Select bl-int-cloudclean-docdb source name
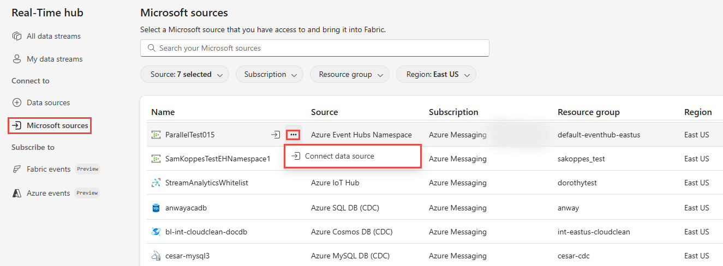 click(206, 232)
